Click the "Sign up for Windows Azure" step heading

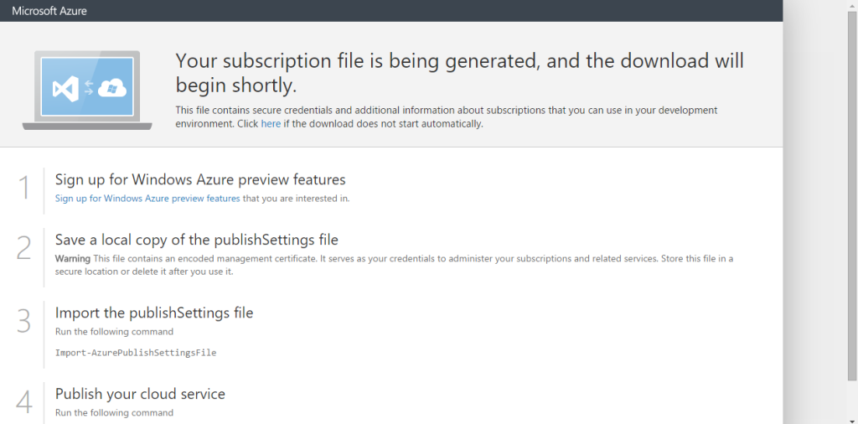point(200,179)
